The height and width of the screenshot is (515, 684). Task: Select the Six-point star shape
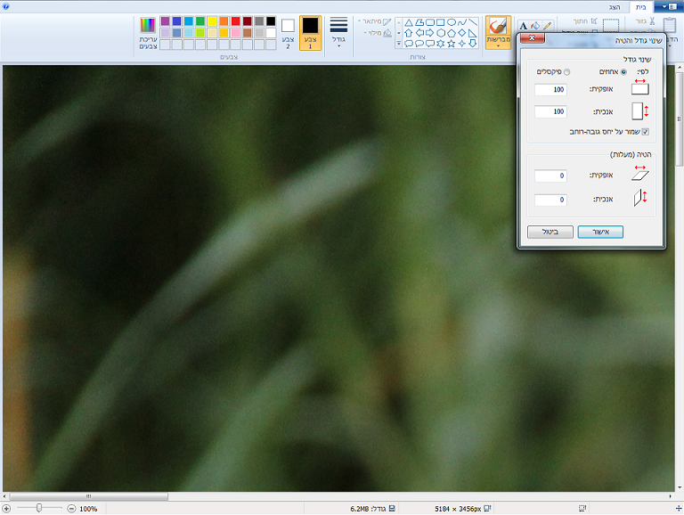click(x=441, y=44)
